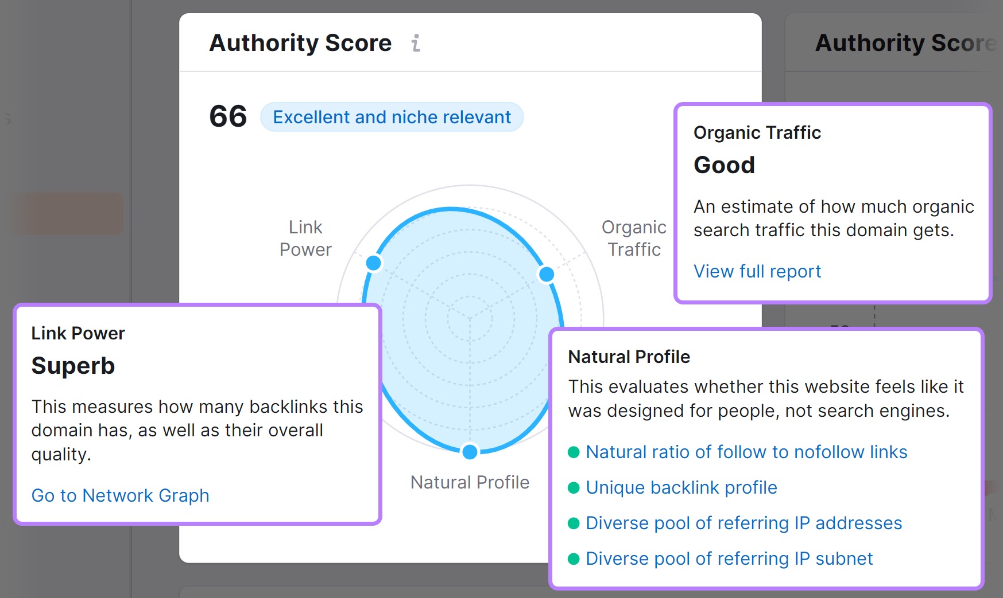
Task: Click the Excellent and niche relevant badge
Action: 392,117
